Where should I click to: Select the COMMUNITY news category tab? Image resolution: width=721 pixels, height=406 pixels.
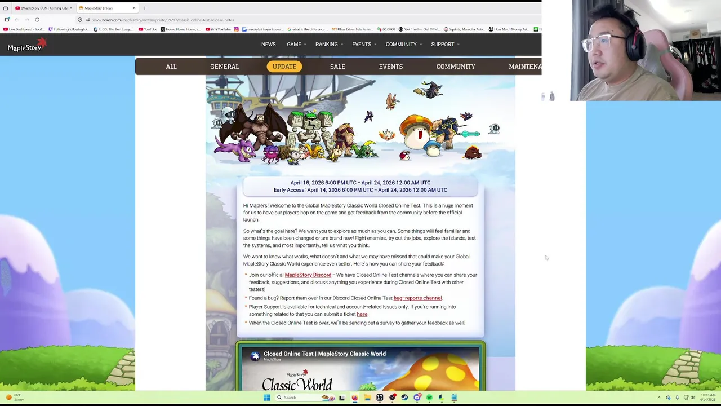pos(456,67)
